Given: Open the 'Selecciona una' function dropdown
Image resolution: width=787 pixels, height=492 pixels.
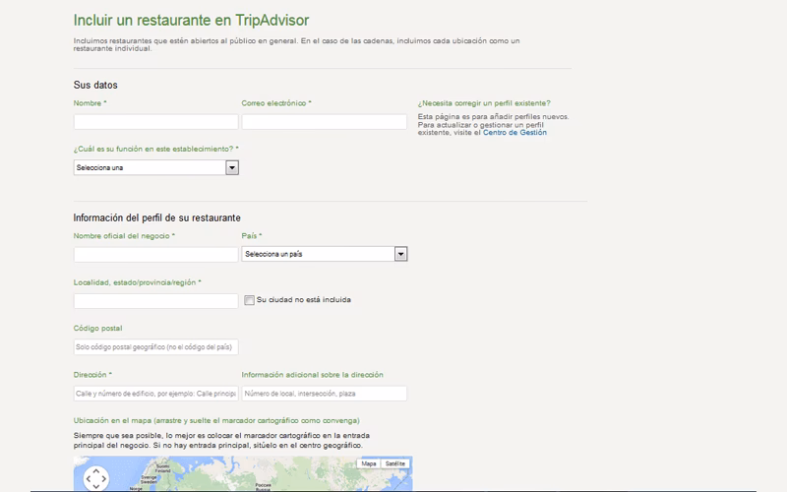Looking at the screenshot, I should (x=156, y=167).
